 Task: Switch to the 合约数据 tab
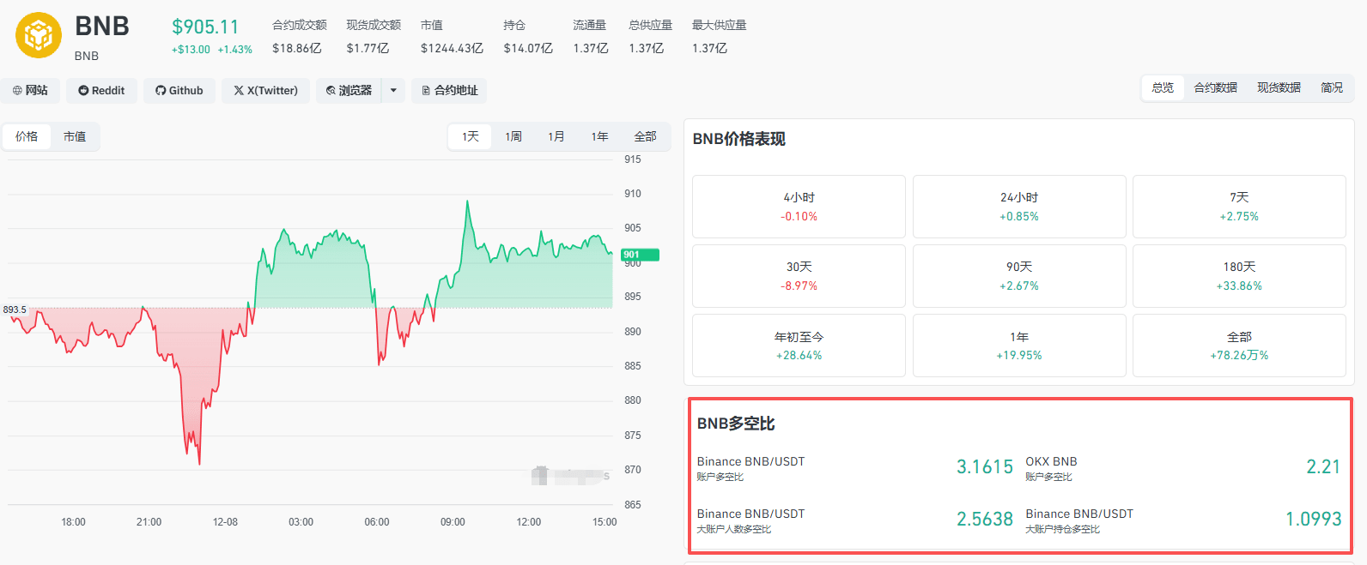coord(1216,87)
